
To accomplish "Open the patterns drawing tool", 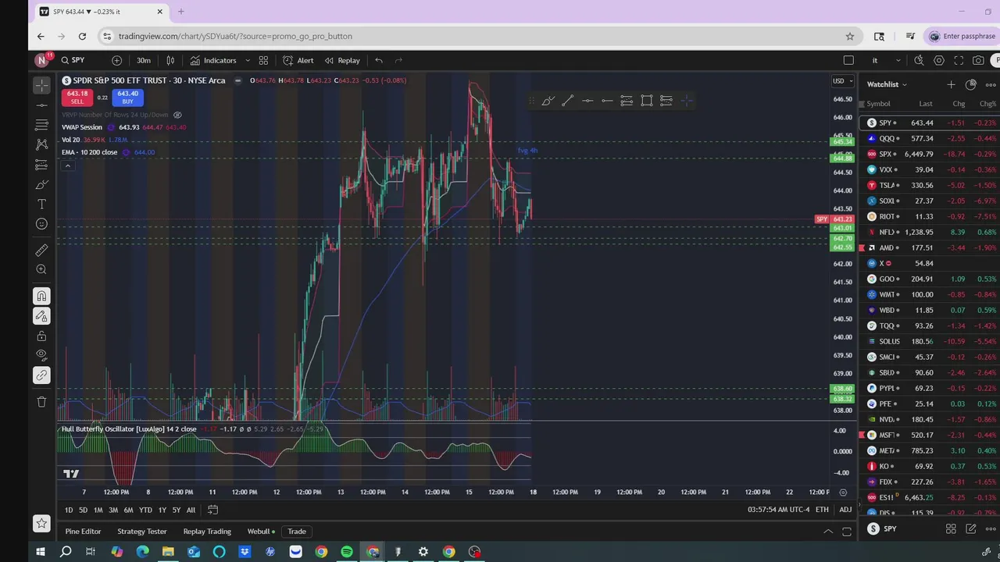I will [x=41, y=144].
